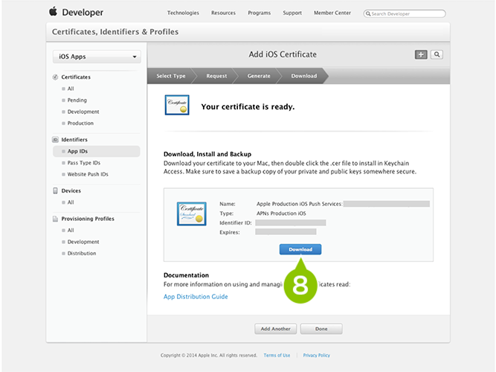Select the Request step
The height and width of the screenshot is (372, 496).
coord(216,76)
